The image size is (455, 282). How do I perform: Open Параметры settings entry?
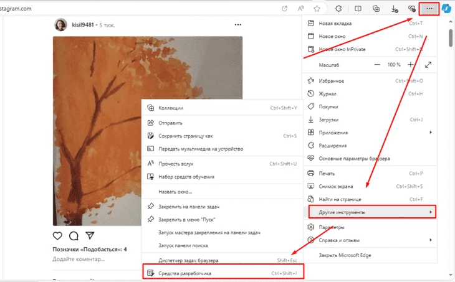click(370, 227)
